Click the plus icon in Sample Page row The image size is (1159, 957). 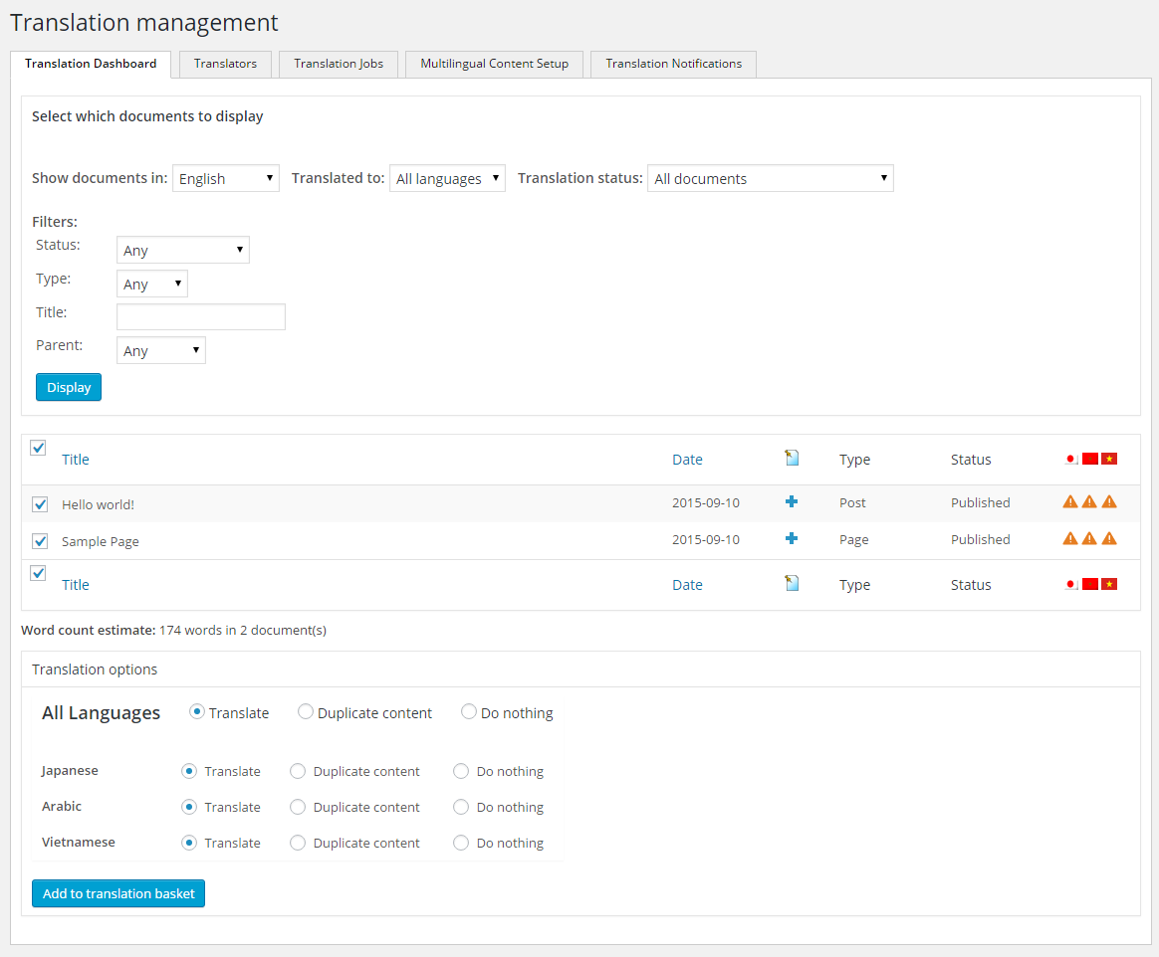click(x=792, y=539)
